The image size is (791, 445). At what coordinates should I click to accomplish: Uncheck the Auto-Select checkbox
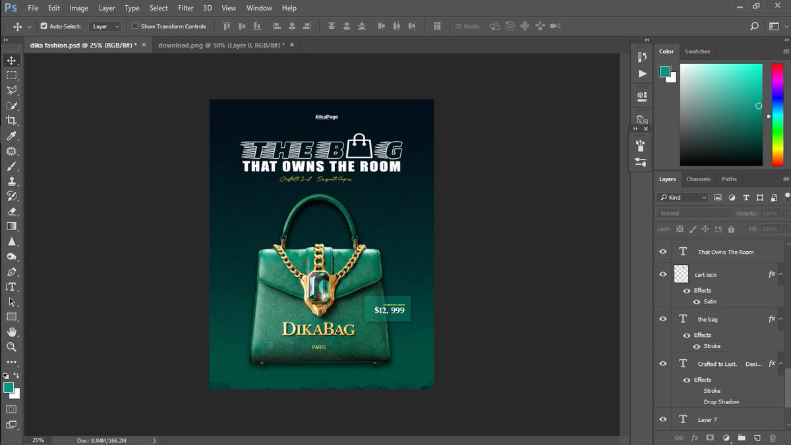pos(44,26)
